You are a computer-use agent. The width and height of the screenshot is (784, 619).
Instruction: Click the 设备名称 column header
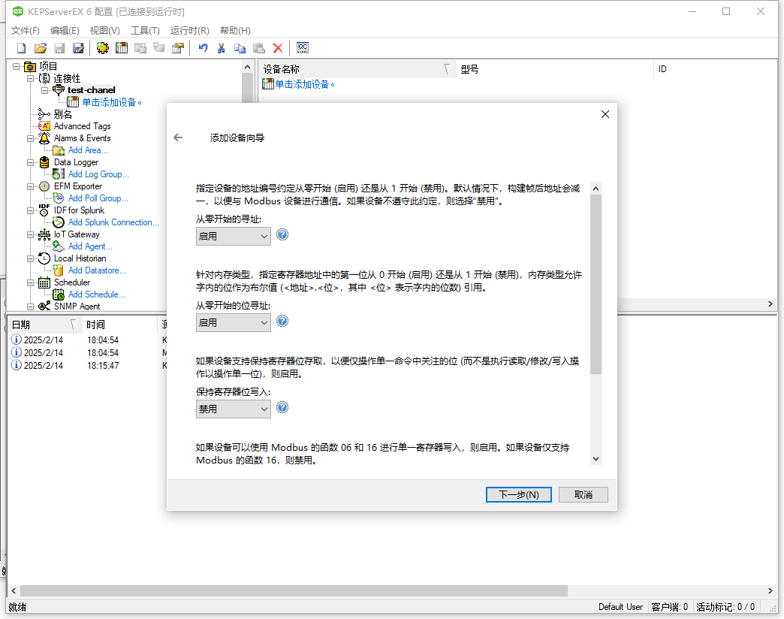tap(357, 69)
